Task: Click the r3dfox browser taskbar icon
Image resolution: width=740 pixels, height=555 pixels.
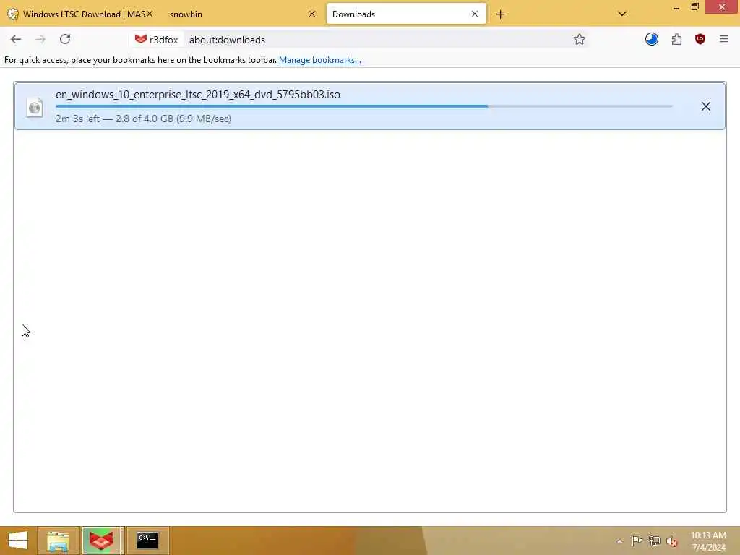Action: coord(101,541)
